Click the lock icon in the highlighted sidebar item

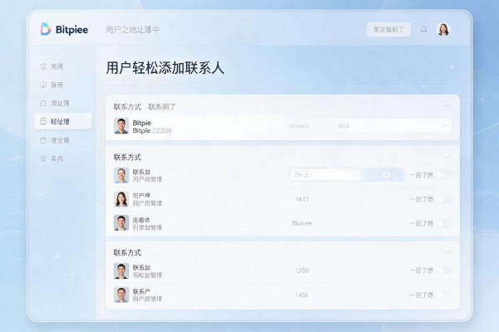(x=43, y=121)
